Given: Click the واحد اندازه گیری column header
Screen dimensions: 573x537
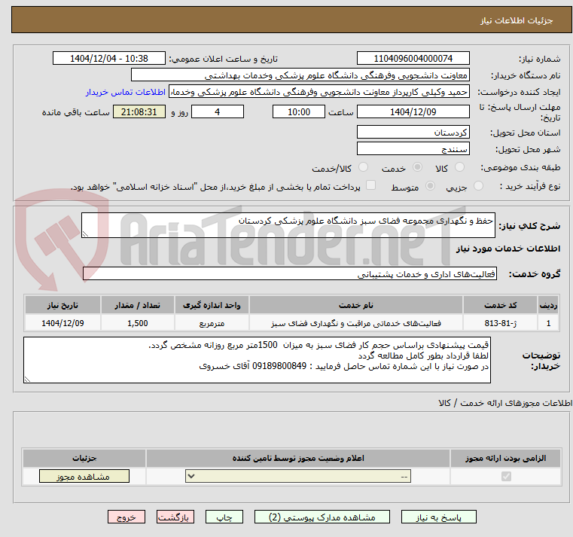Looking at the screenshot, I should pyautogui.click(x=212, y=305).
